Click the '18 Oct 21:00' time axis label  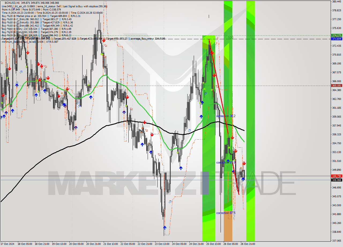tap(42, 244)
